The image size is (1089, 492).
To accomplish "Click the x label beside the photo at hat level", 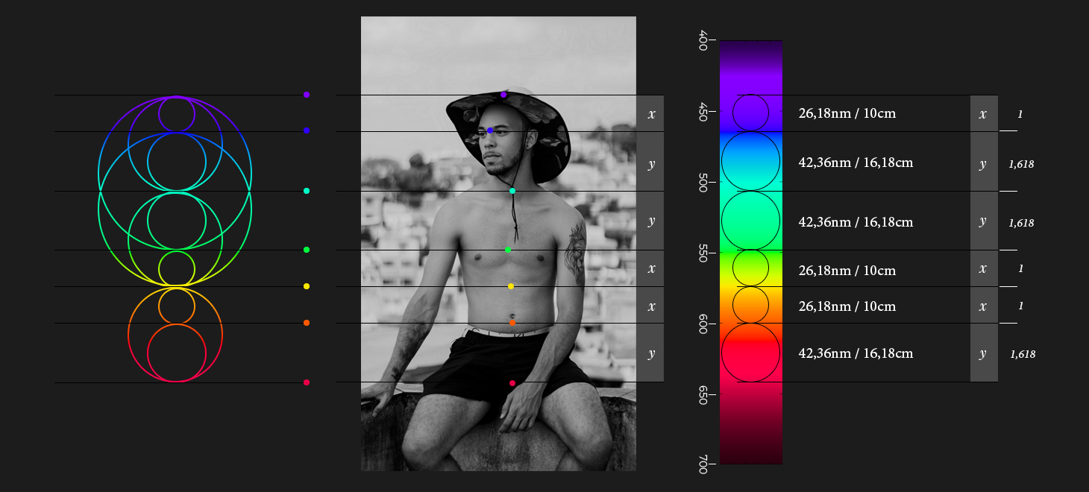I will 650,113.
